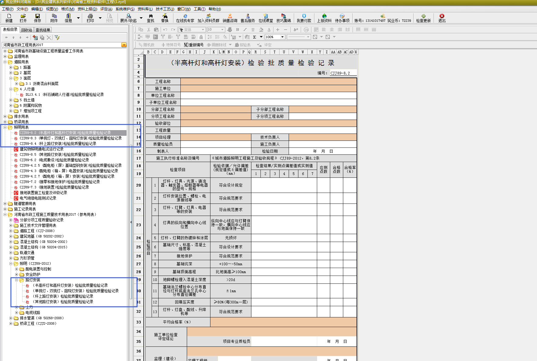Viewport: 537px width, 361px height.
Task: Expand the 排水用表 tree folder
Action: 5,117
